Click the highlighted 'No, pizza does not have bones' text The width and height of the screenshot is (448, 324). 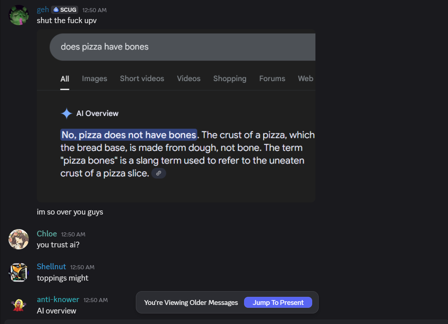(x=129, y=135)
